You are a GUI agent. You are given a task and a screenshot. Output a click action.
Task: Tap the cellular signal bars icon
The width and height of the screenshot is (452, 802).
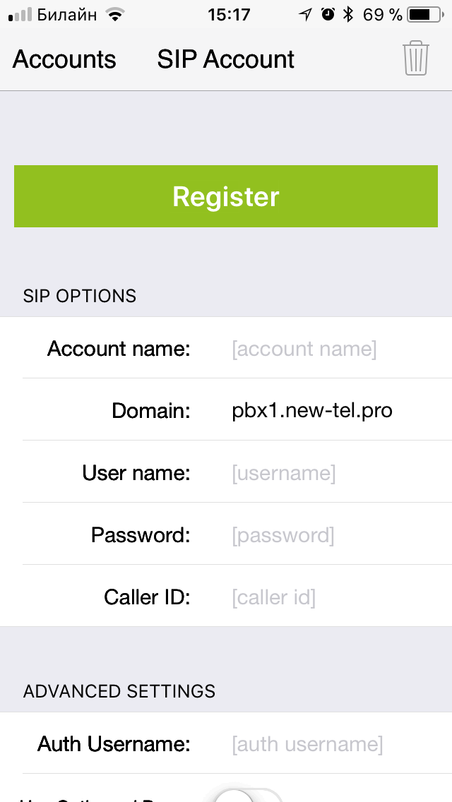point(20,14)
